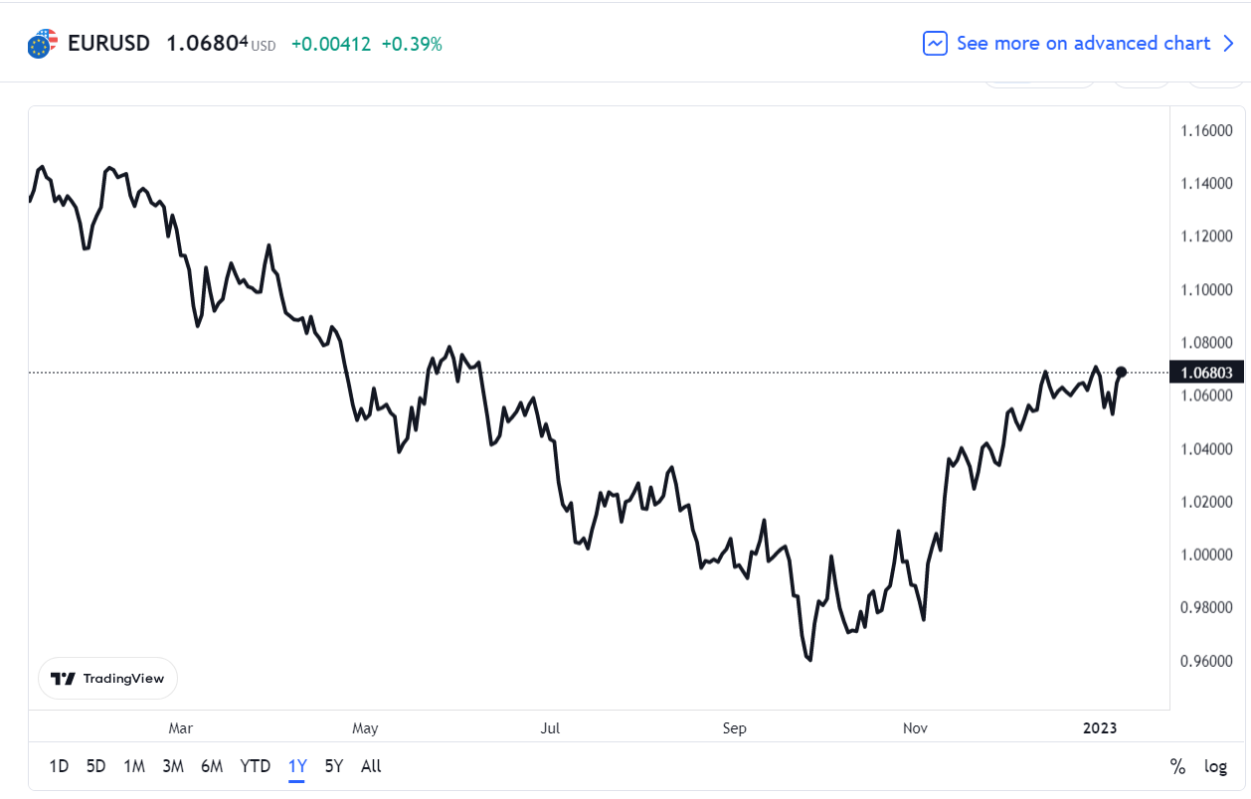Toggle percent scale mode

[1177, 766]
